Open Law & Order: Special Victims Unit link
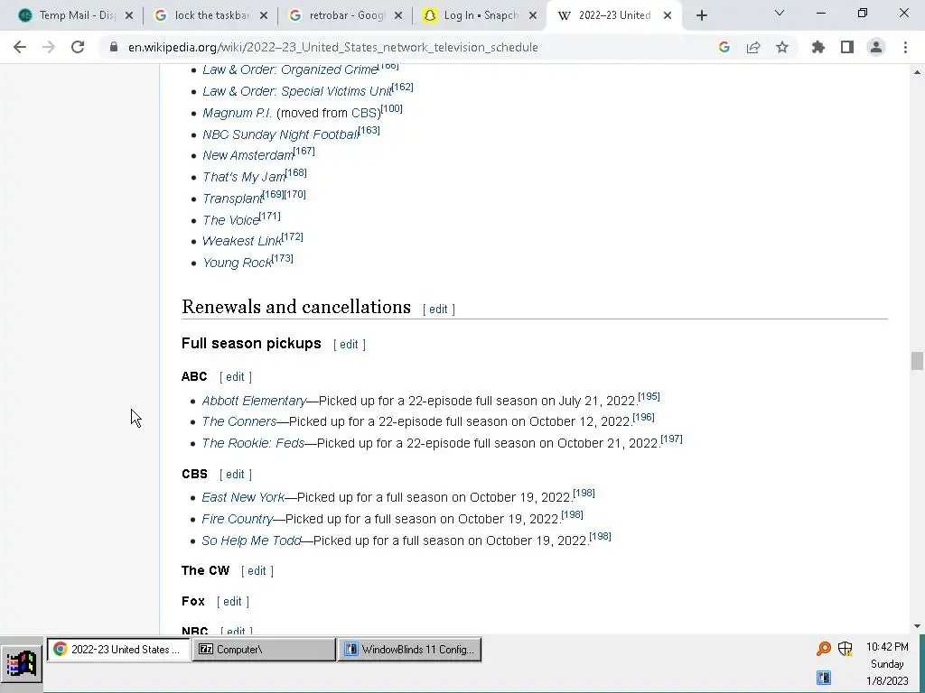925x693 pixels. pos(296,91)
